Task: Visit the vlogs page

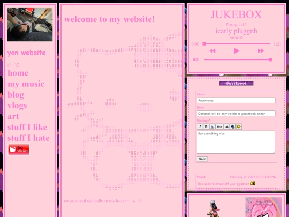Action: pyautogui.click(x=17, y=106)
